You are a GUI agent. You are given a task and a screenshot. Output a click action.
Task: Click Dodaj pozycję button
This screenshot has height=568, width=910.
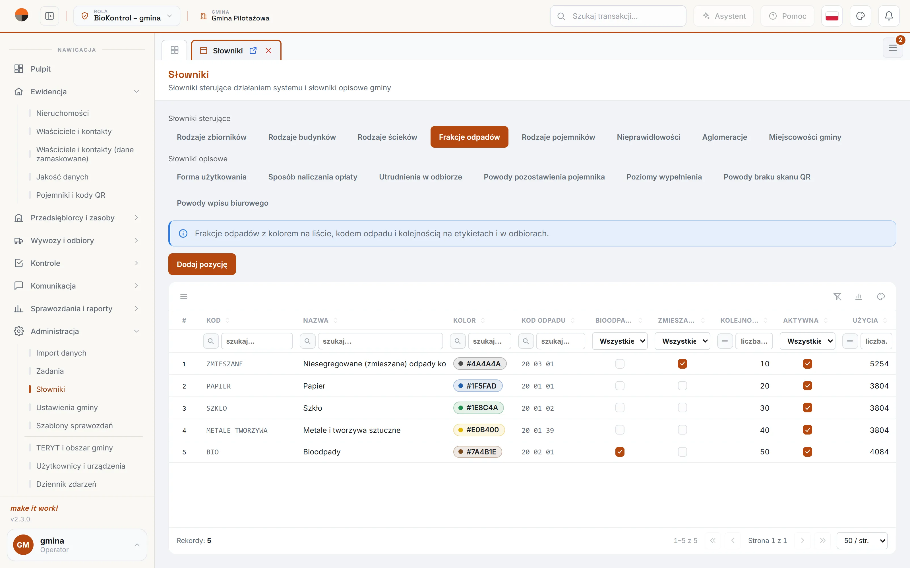[202, 264]
